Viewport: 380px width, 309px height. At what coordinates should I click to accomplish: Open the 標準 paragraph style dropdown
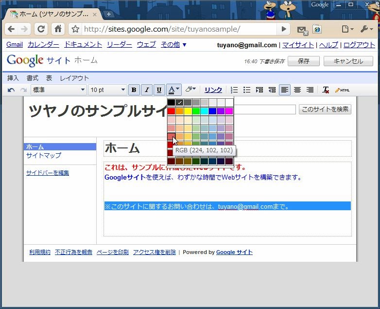coord(58,90)
